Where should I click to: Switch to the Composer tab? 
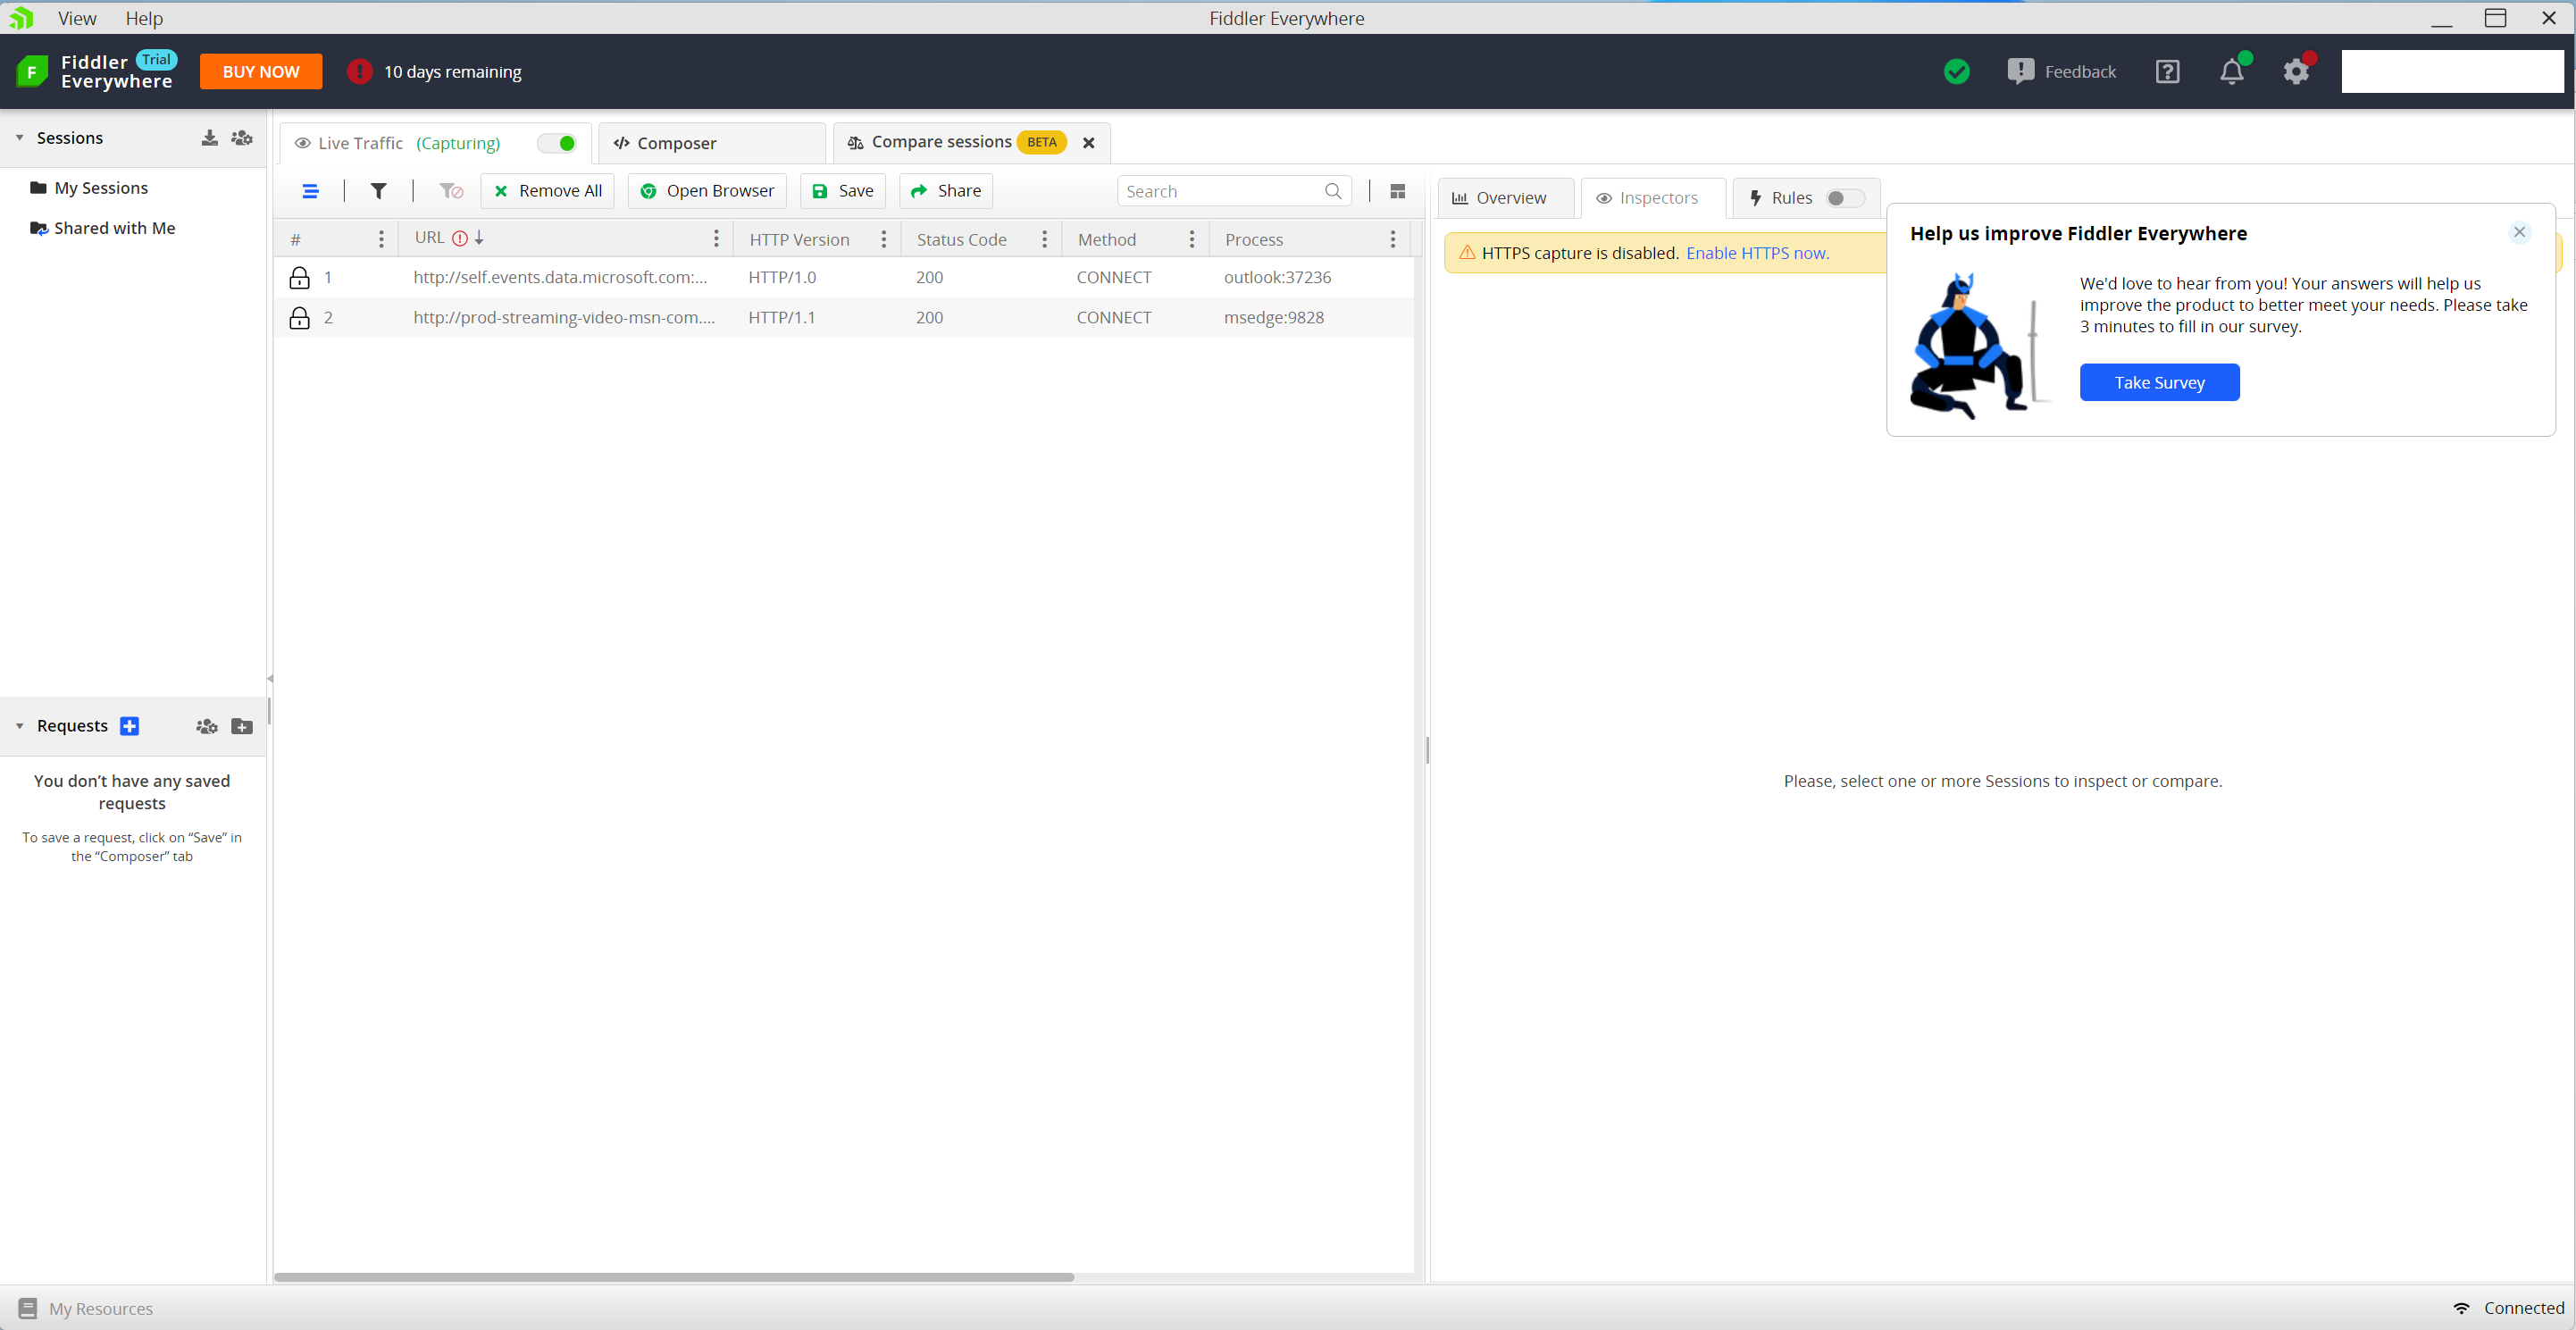tap(676, 143)
